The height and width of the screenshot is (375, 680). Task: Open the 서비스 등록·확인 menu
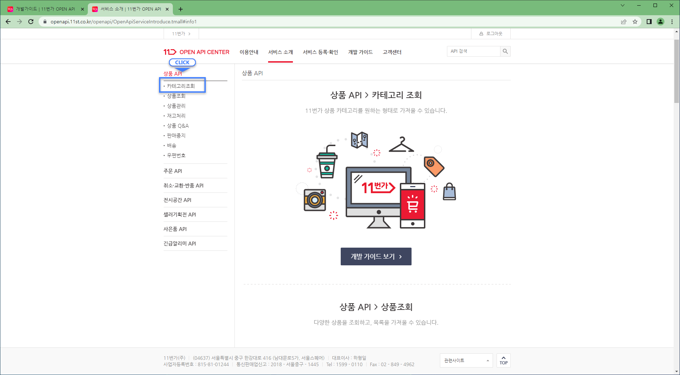pos(321,52)
